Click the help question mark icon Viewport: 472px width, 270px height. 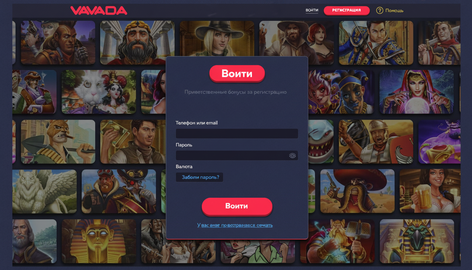tap(379, 11)
